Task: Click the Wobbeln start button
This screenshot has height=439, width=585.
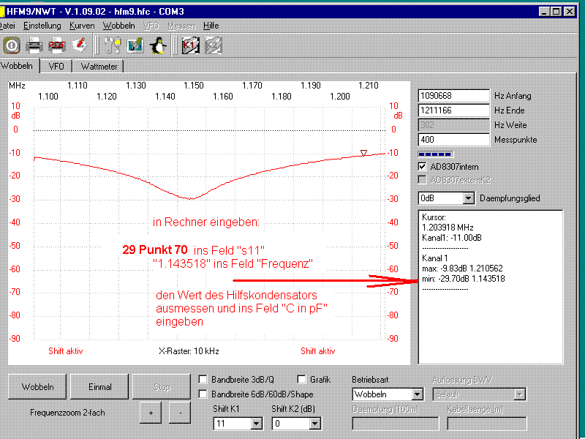Action: click(x=37, y=386)
